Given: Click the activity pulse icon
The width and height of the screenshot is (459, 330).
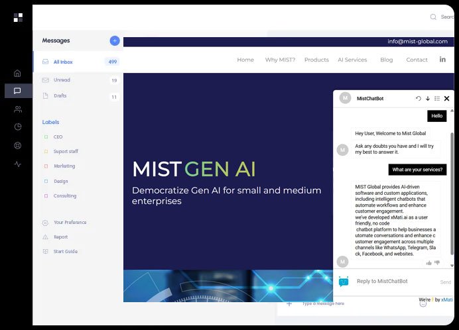Looking at the screenshot, I should click(17, 164).
